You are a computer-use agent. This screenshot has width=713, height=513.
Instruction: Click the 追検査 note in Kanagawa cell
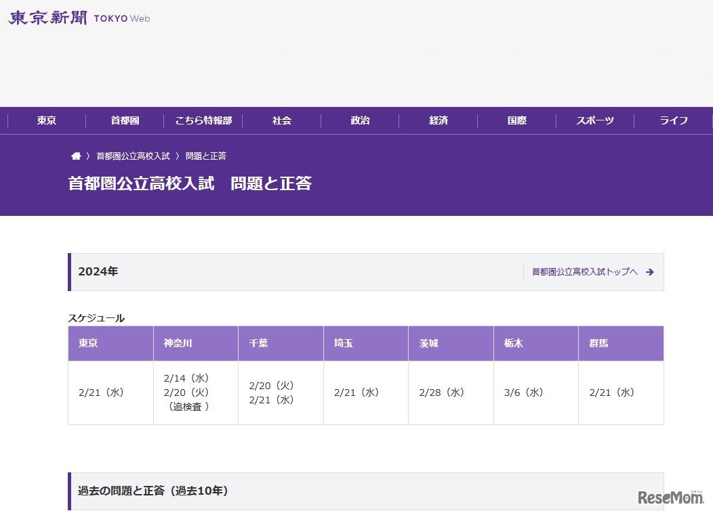(x=188, y=407)
